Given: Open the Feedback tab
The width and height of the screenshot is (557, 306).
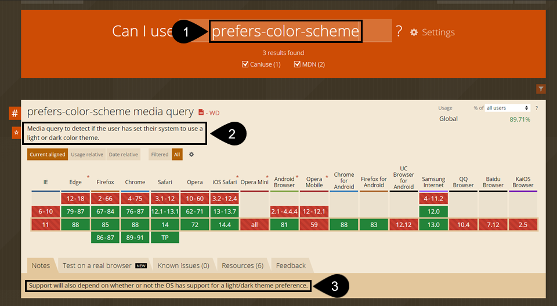Looking at the screenshot, I should [x=291, y=265].
